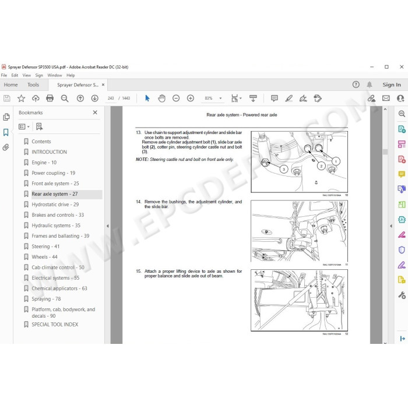Go to the previous page
The image size is (408, 408).
(x=80, y=99)
